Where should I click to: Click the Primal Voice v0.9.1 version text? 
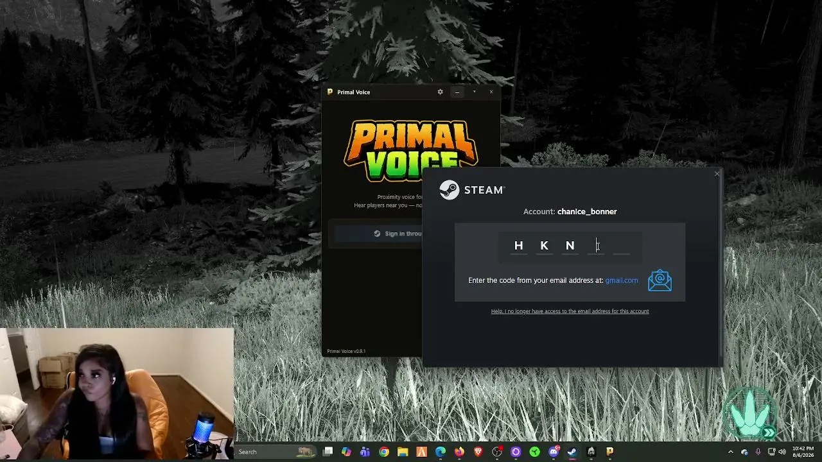tap(346, 351)
